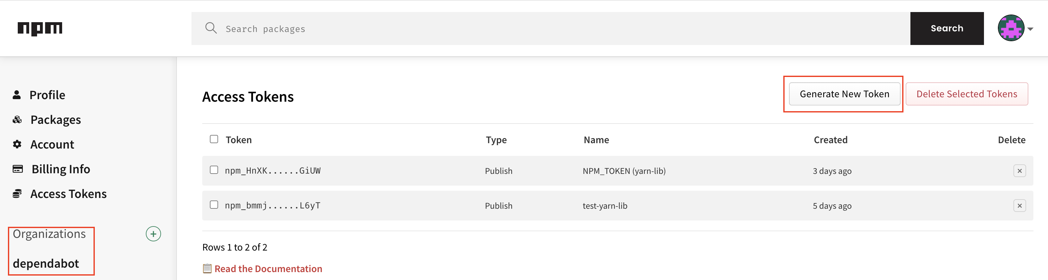Click the Packages boxes icon in sidebar

(x=17, y=119)
